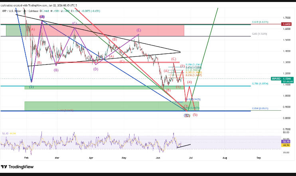Click the red (4) wave label

point(189,82)
